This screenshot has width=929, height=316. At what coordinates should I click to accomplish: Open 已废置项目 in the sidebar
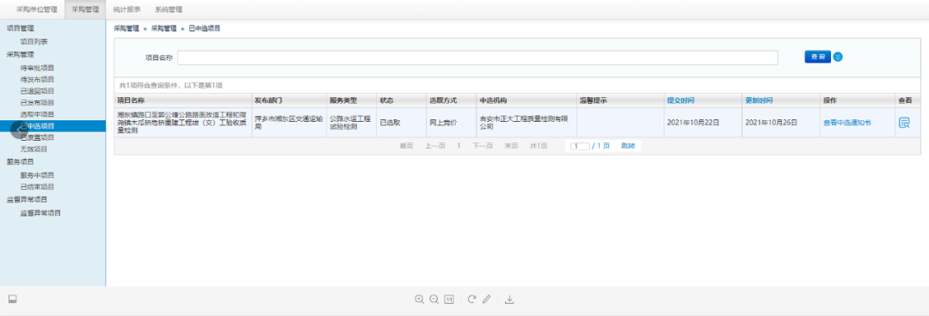point(37,137)
